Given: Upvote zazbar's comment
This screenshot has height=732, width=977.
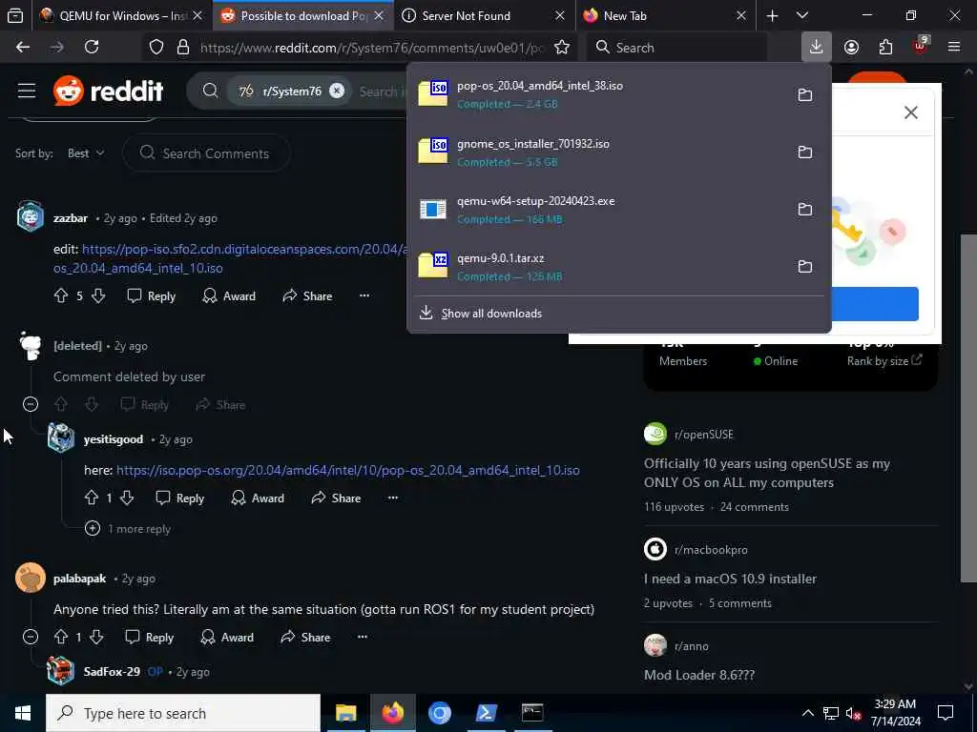Looking at the screenshot, I should click(x=60, y=295).
